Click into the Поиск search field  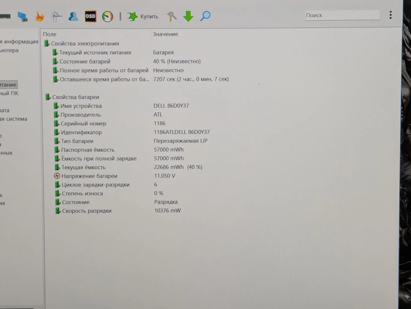342,15
